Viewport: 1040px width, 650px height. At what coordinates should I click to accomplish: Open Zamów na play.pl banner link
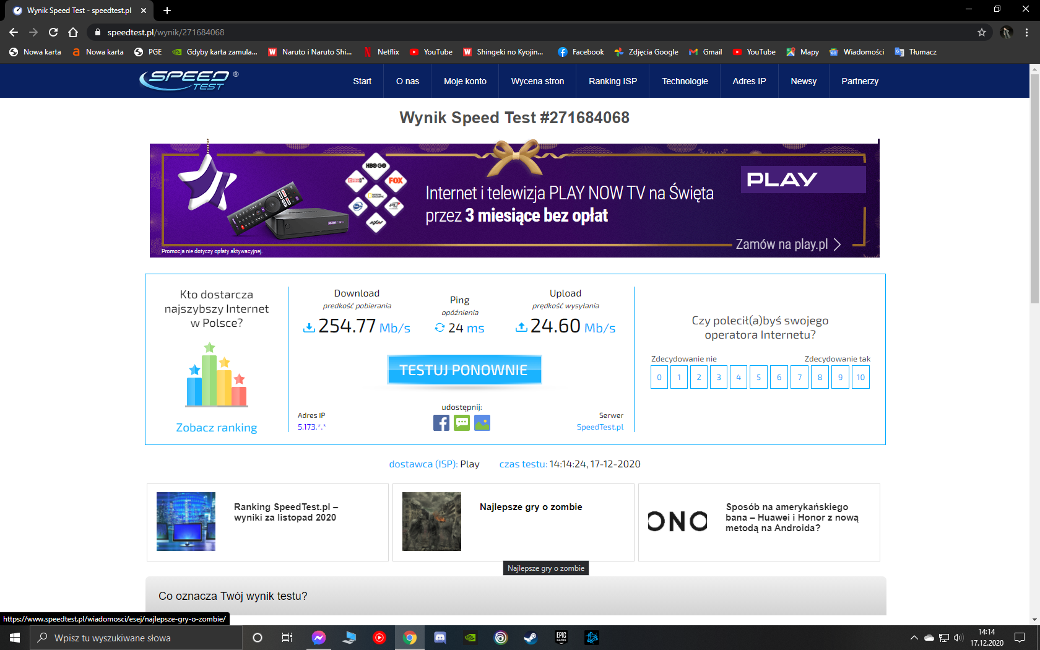coord(788,245)
